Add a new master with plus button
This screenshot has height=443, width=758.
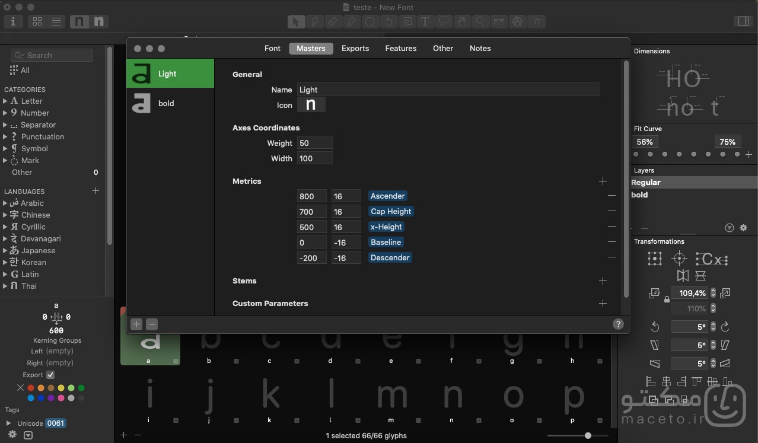(136, 324)
